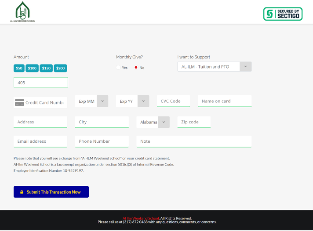Open the Exp MM dropdown
This screenshot has height=231, width=313.
[x=91, y=101]
